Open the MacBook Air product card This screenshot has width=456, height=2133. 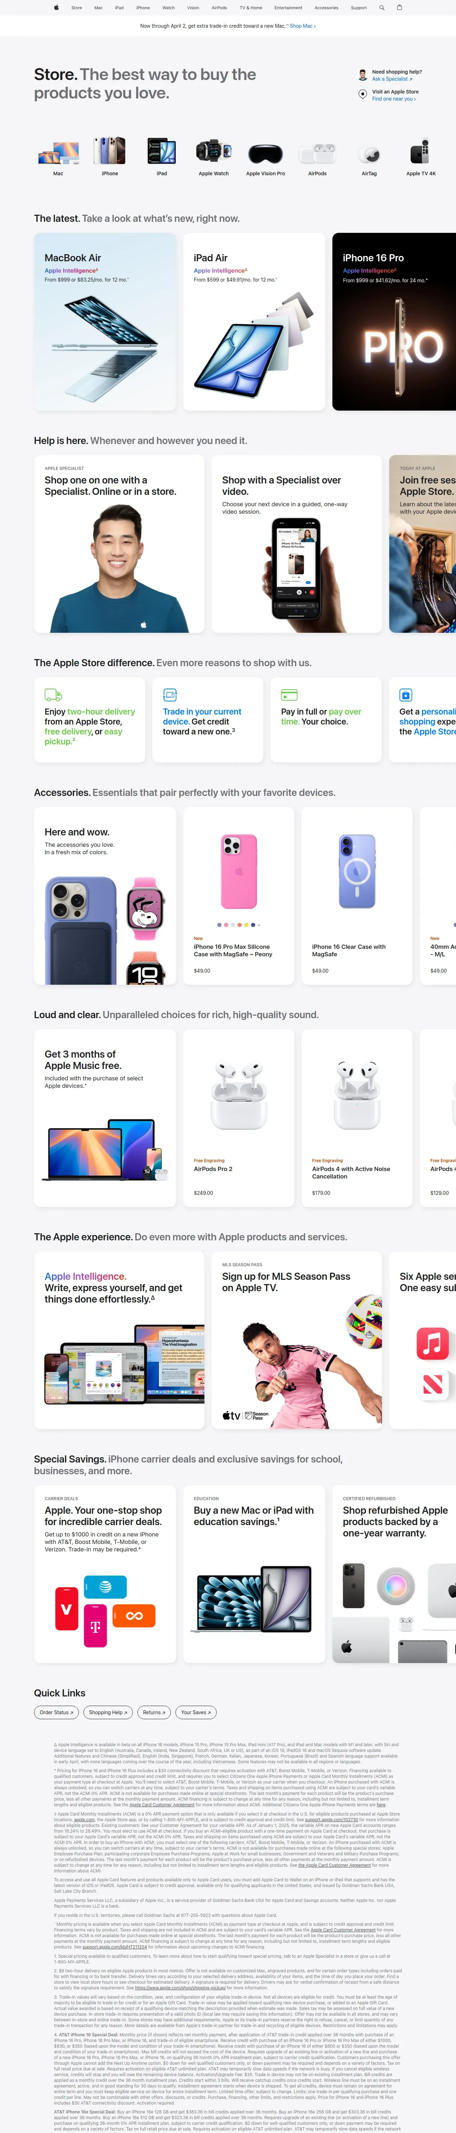coord(105,321)
